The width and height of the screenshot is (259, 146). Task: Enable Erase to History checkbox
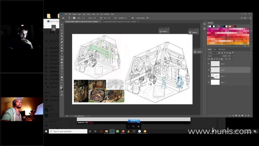pyautogui.click(x=136, y=18)
